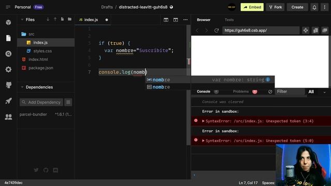This screenshot has width=331, height=186.
Task: Open the dependency list menu button
Action: coord(68,102)
